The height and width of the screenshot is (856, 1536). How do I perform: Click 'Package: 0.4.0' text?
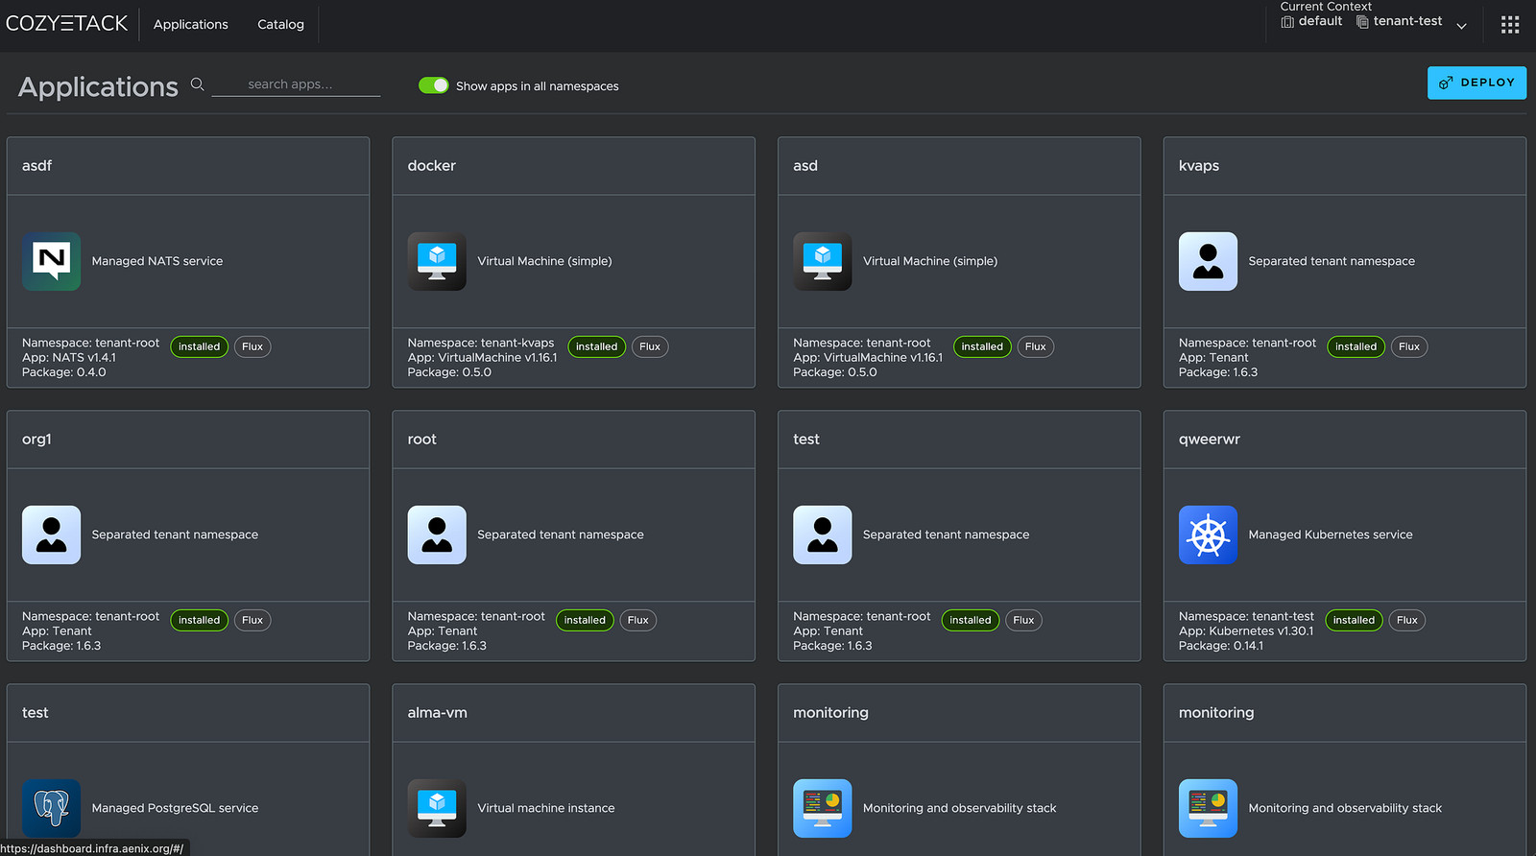click(64, 372)
